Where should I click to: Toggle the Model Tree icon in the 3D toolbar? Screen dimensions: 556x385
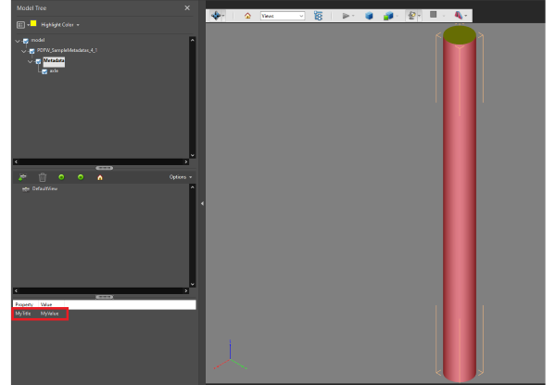[x=319, y=16]
